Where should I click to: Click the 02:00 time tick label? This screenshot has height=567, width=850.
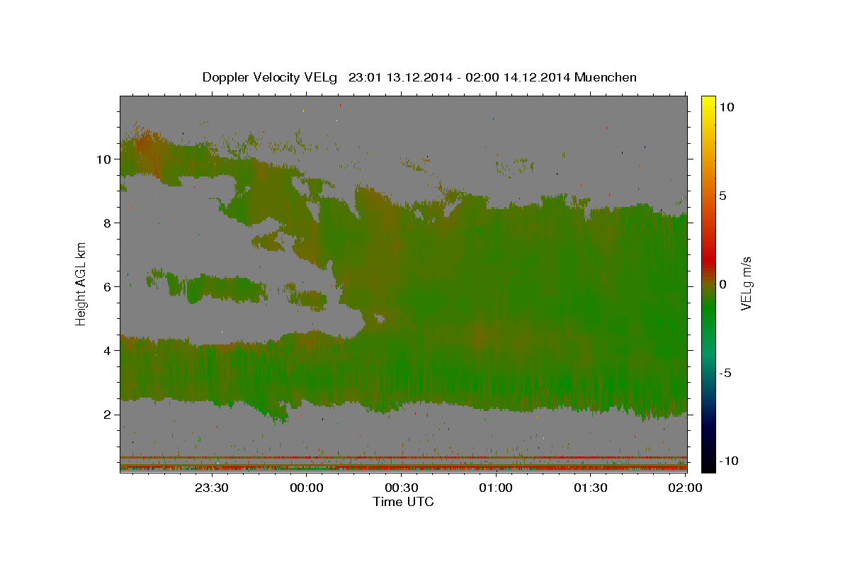pyautogui.click(x=685, y=488)
